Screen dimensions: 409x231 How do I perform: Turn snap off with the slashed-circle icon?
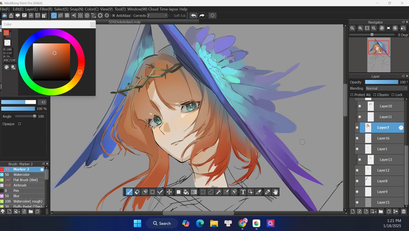54,15
